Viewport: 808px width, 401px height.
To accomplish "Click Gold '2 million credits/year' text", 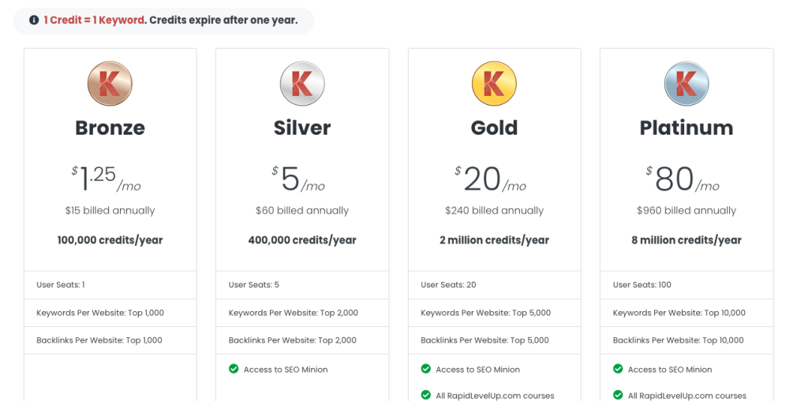I will 494,240.
